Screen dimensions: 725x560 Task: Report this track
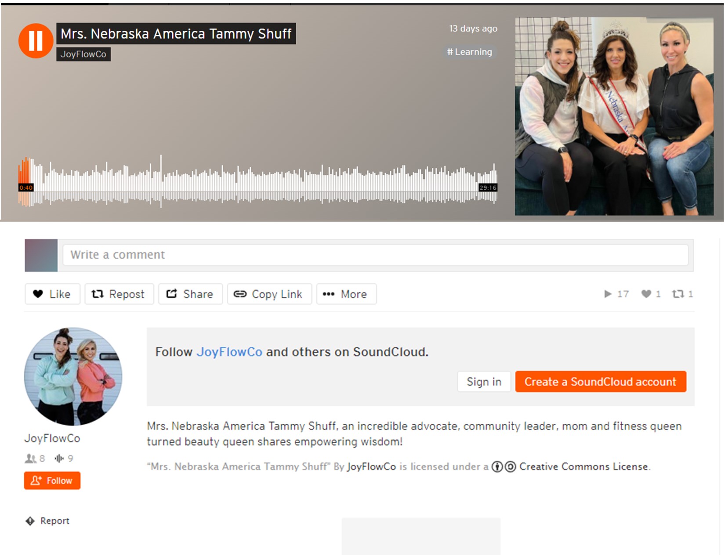pos(48,521)
